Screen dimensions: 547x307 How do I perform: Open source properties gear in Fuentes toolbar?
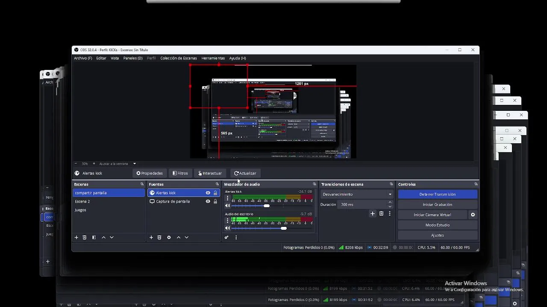[x=169, y=237]
